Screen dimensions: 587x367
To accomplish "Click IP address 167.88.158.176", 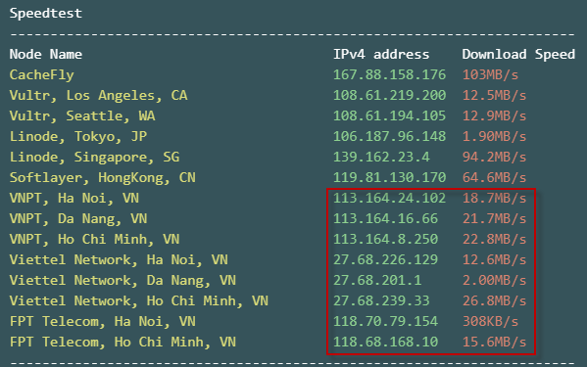I will click(389, 74).
